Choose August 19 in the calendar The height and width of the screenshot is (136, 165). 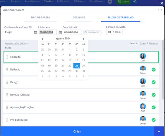pos(49,66)
